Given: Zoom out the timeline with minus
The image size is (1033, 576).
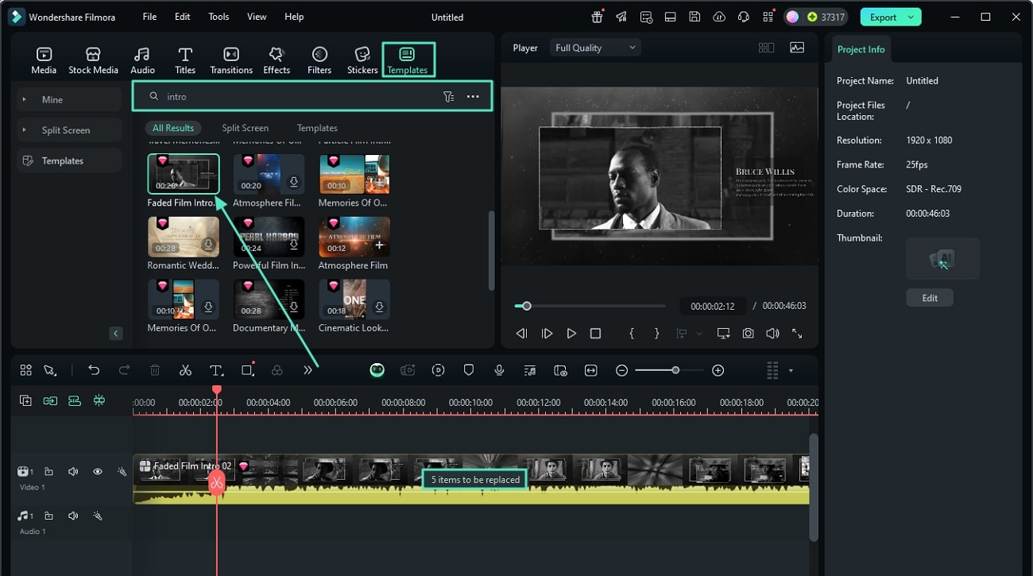Looking at the screenshot, I should pyautogui.click(x=622, y=370).
